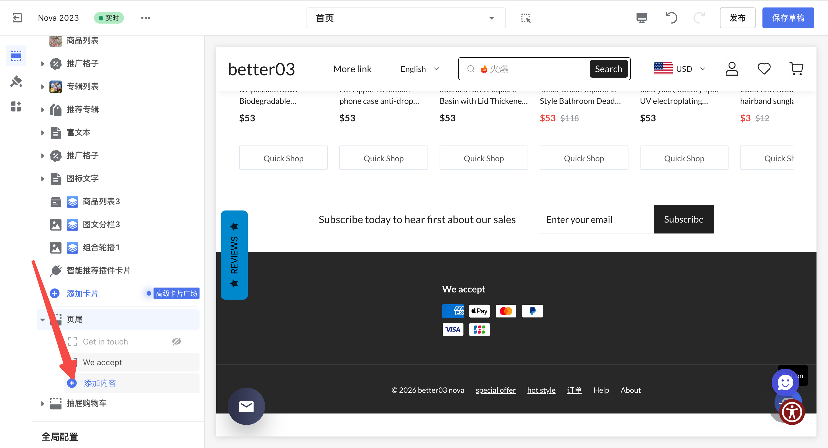Click the element inspector selection icon
Screen dimensions: 828x448
pos(526,18)
